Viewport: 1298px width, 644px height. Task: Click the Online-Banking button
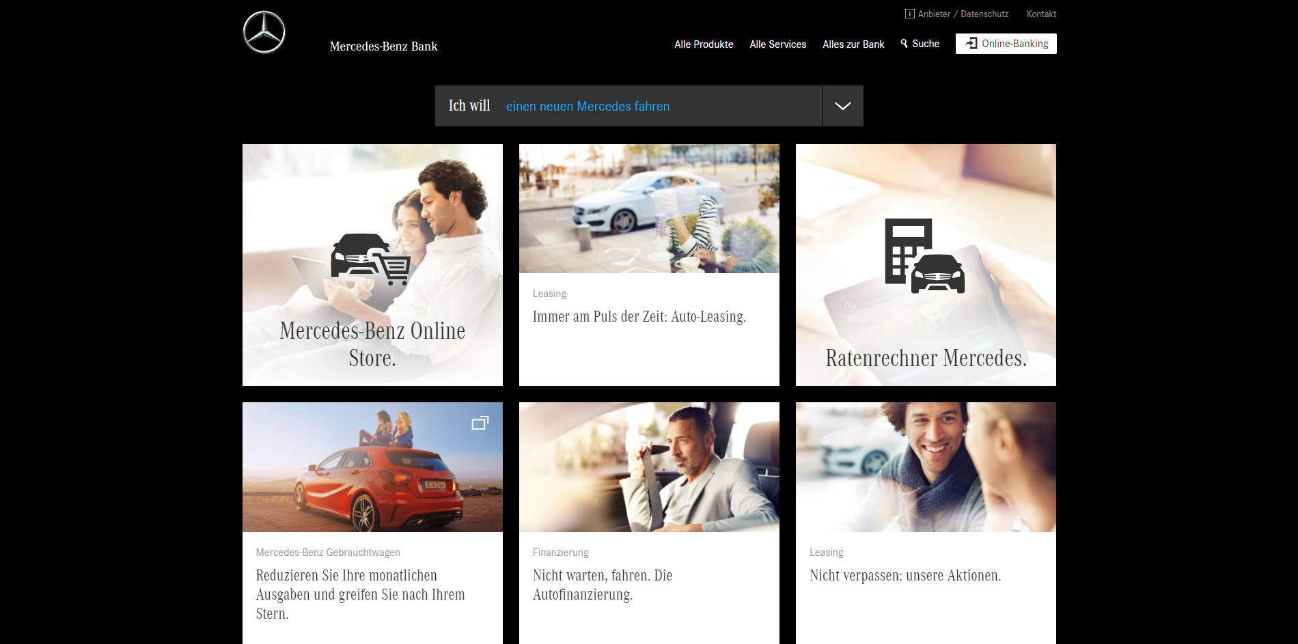coord(1006,44)
